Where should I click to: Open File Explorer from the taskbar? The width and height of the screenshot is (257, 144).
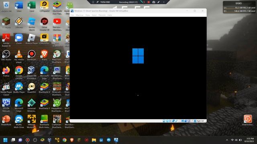click(x=94, y=140)
